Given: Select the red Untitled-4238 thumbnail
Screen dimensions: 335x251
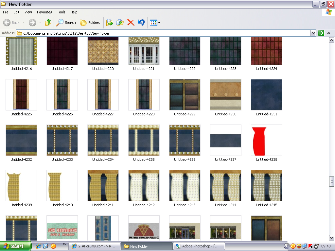Looking at the screenshot, I should (266, 140).
